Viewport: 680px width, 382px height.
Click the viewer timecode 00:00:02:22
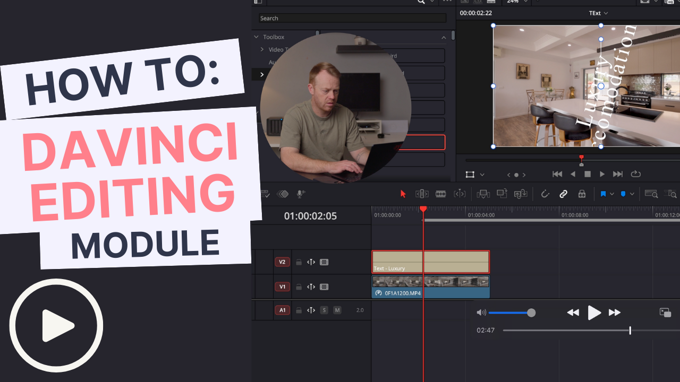tap(476, 13)
